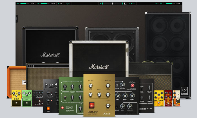
Task: Click the Presence knob on JCM 800
Action: click(x=108, y=85)
